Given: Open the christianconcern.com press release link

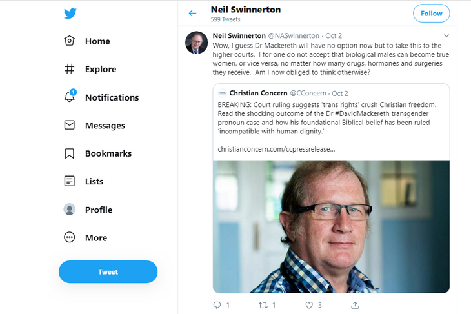Looking at the screenshot, I should tap(276, 149).
